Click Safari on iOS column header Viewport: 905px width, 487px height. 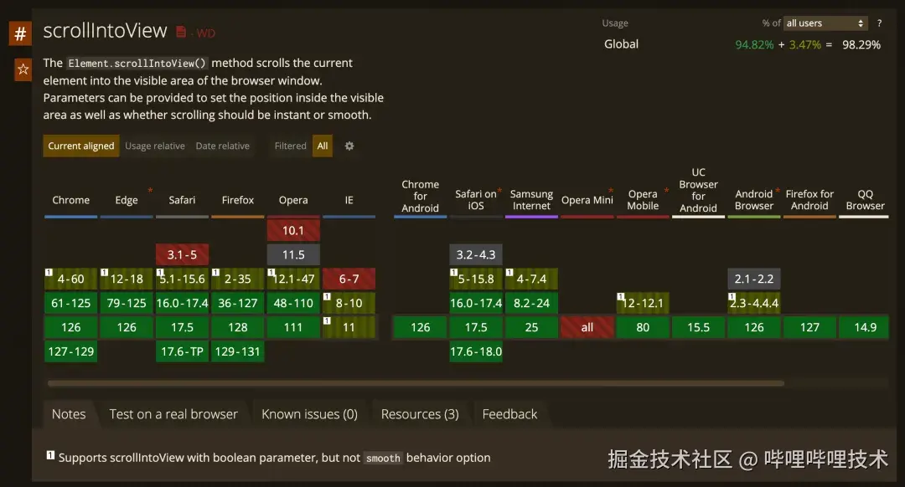(x=476, y=199)
